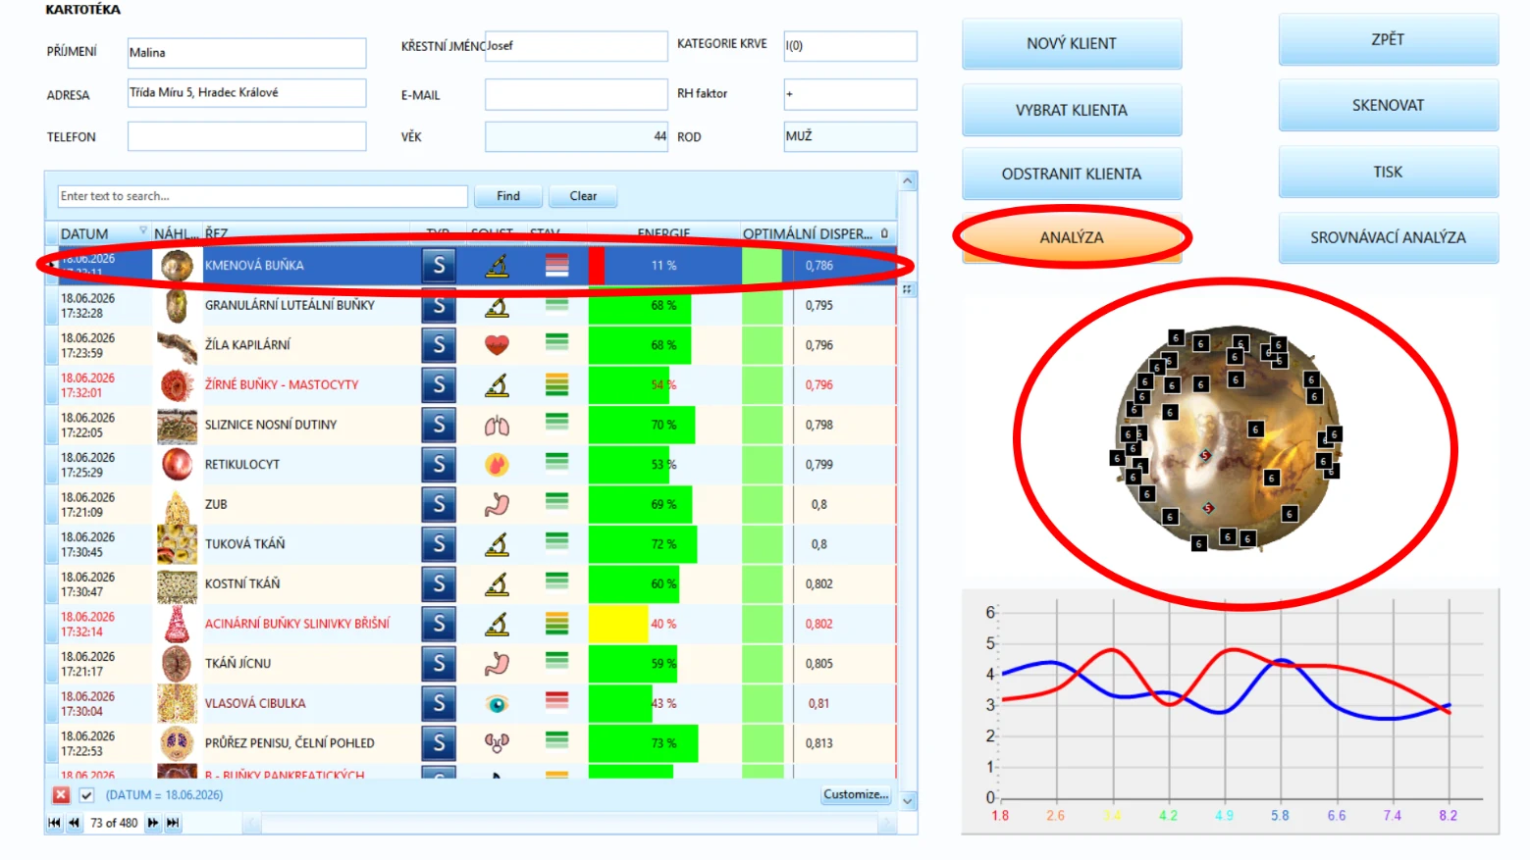The image size is (1530, 860).
Task: Click the stomach icon in ZUB row
Action: click(x=498, y=504)
